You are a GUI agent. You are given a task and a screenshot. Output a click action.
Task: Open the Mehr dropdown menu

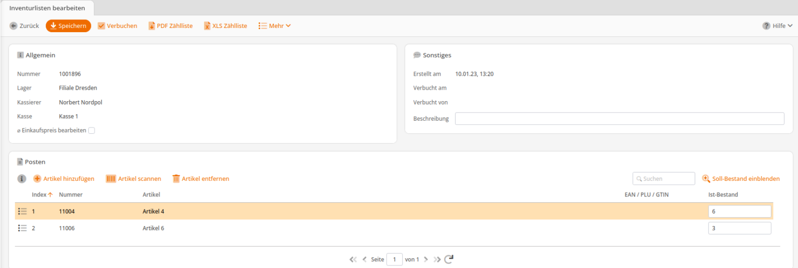coord(274,26)
